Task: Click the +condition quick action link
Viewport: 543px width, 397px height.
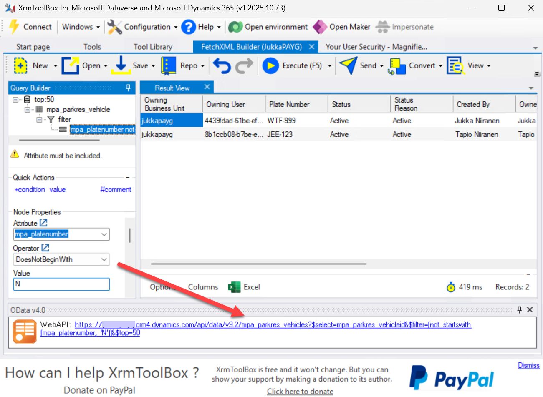Action: pyautogui.click(x=30, y=189)
